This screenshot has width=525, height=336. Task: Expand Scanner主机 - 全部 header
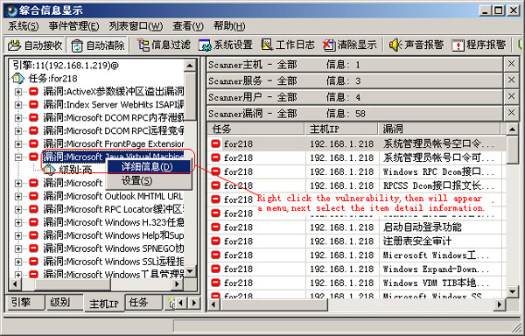point(354,64)
